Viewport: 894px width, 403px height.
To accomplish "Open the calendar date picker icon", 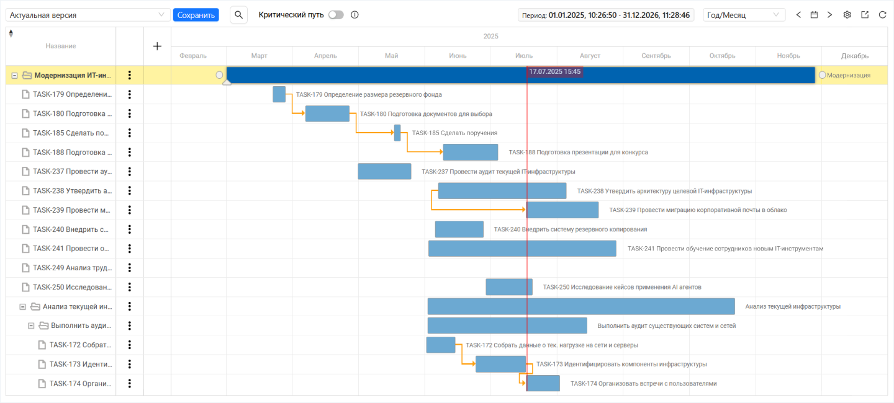I will [x=814, y=15].
